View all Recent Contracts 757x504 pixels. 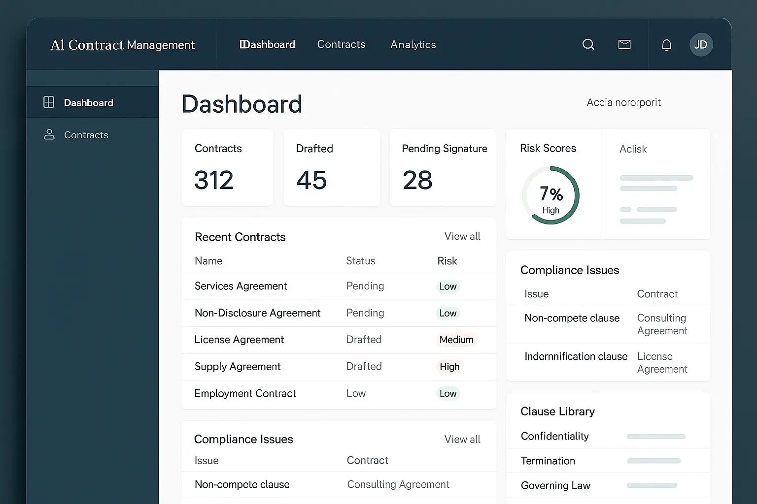pyautogui.click(x=462, y=236)
